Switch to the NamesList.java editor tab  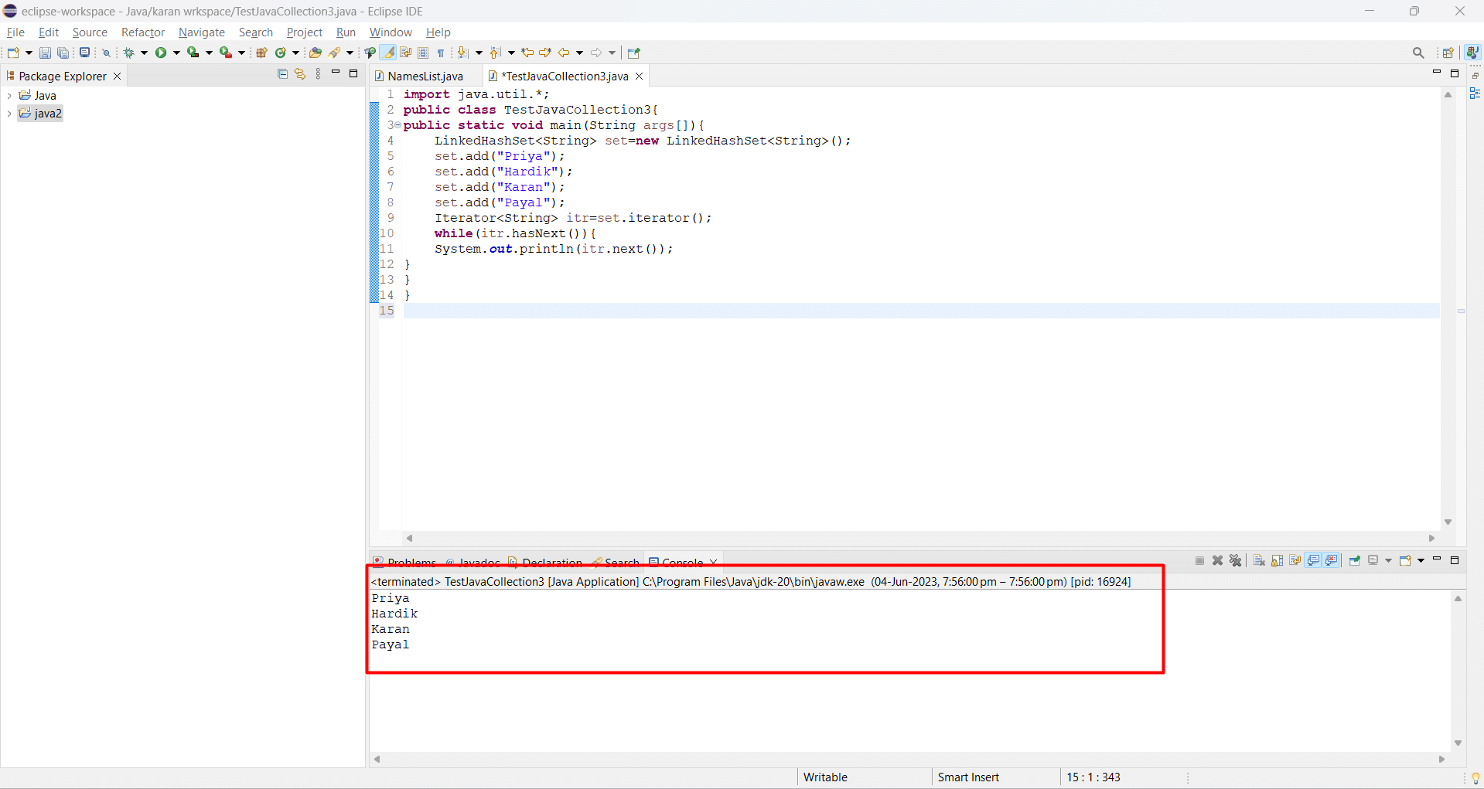pos(425,76)
